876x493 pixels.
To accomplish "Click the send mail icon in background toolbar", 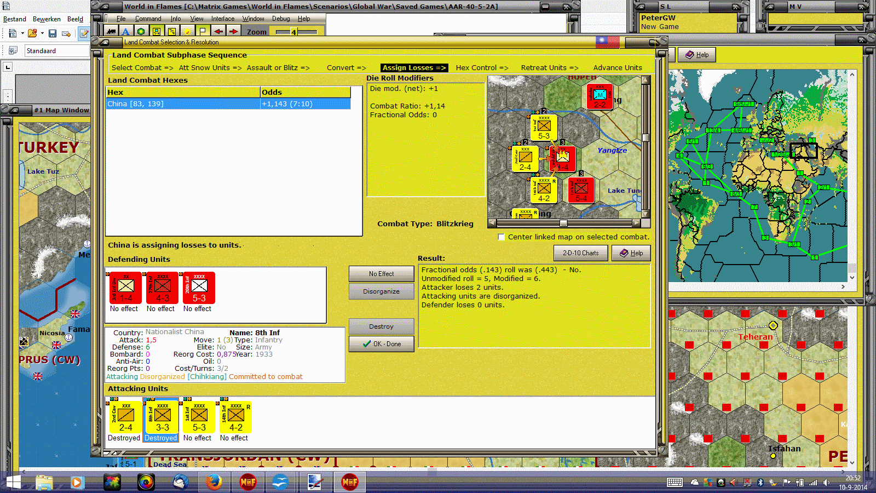I will click(66, 33).
